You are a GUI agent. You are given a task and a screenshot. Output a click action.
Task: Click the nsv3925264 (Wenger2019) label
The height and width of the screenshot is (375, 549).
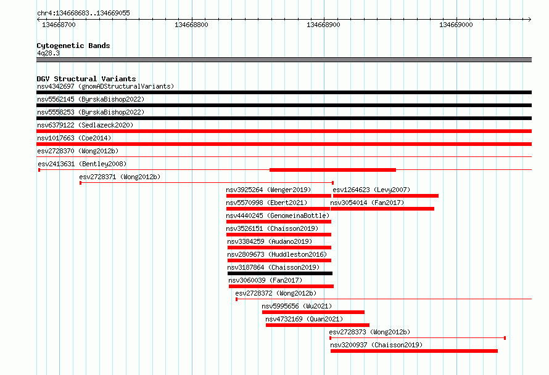point(268,190)
